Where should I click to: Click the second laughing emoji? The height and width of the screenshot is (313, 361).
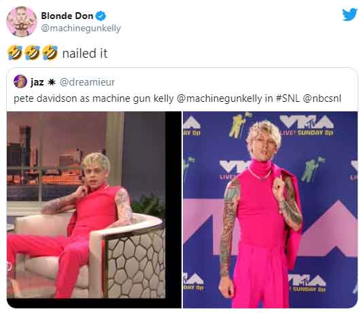[33, 53]
